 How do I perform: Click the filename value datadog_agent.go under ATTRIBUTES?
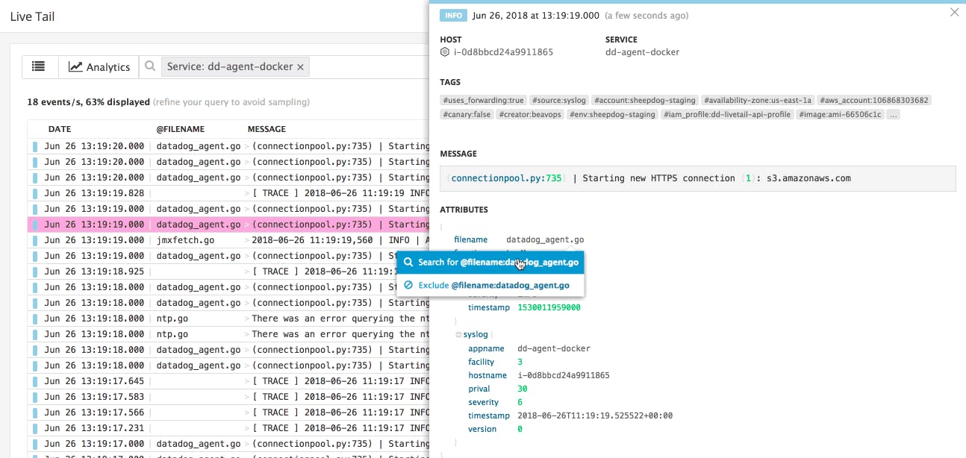[544, 239]
